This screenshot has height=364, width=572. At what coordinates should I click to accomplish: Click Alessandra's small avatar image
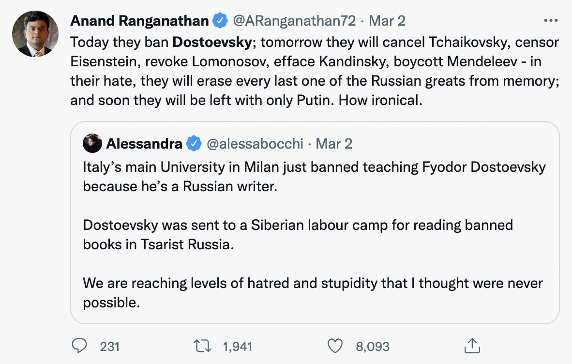pos(92,144)
